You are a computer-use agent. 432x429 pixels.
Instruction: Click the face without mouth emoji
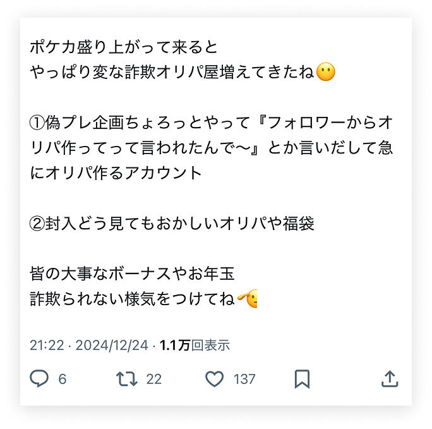[x=326, y=72]
